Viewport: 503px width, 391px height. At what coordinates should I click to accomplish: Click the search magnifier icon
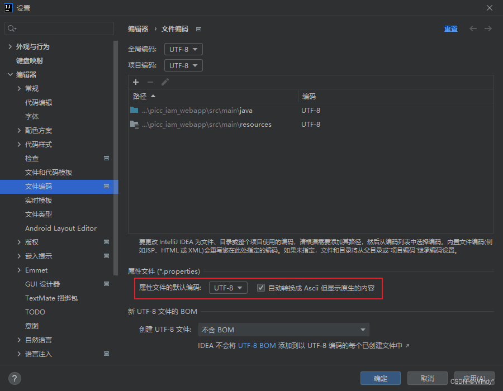12,28
